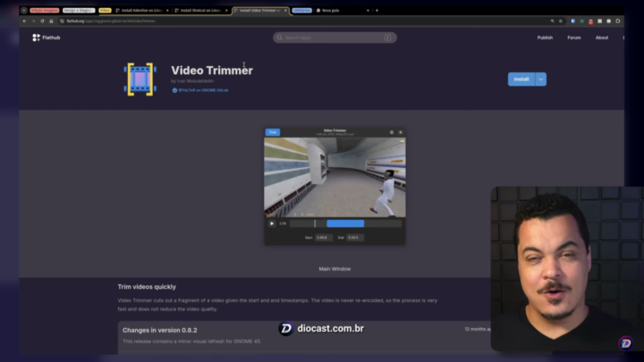
Task: Click the Flathub logo in the header
Action: point(37,38)
